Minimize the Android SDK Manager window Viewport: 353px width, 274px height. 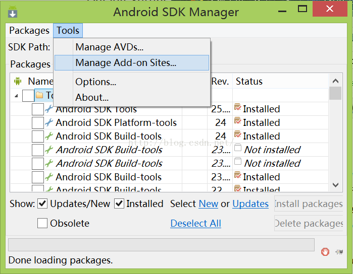pyautogui.click(x=282, y=11)
